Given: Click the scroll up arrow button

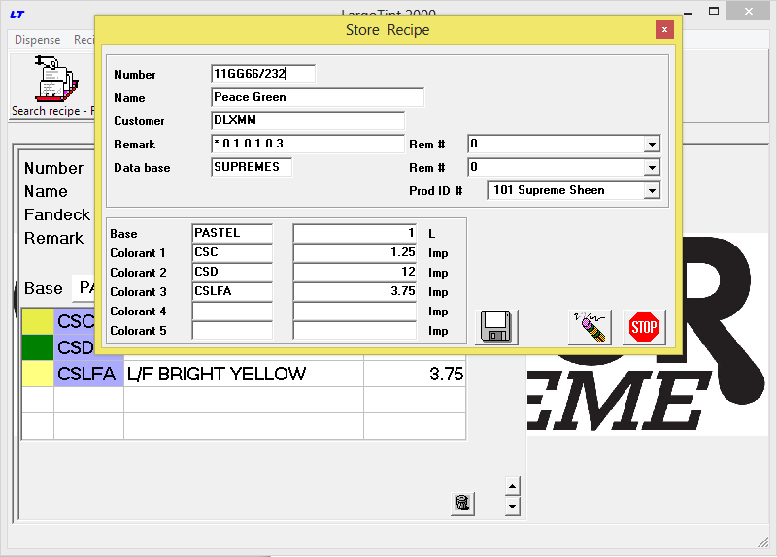Looking at the screenshot, I should point(513,486).
